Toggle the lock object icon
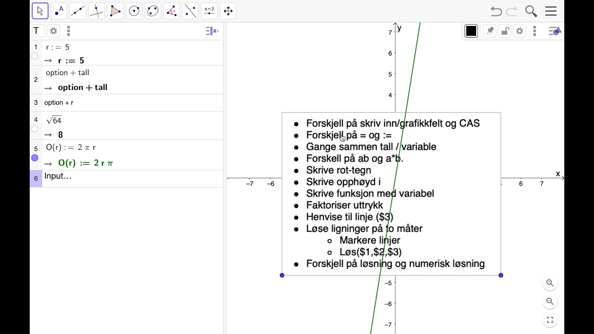Screen dimensions: 594x334 point(505,31)
